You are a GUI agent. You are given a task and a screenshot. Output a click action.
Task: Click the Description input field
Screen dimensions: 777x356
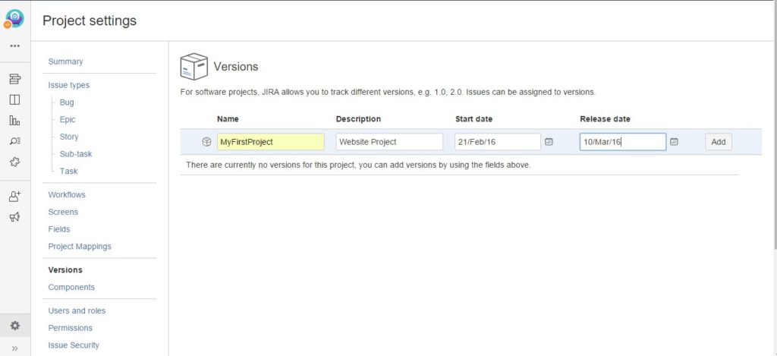click(389, 142)
